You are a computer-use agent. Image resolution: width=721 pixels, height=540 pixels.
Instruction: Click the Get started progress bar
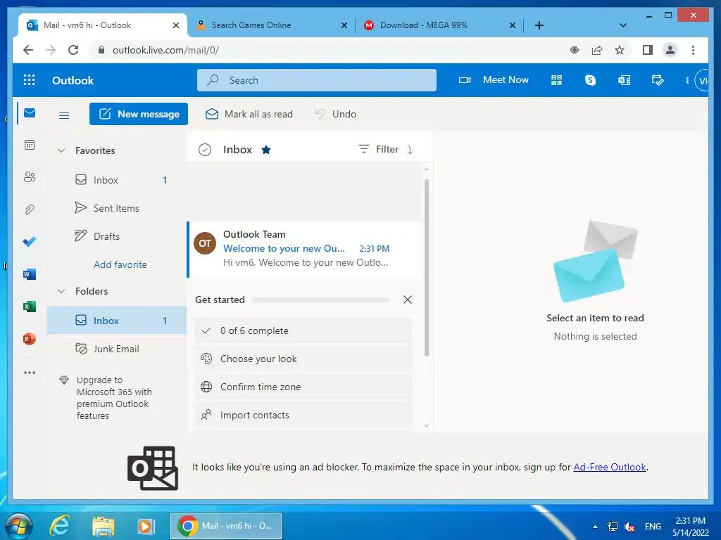coord(321,300)
